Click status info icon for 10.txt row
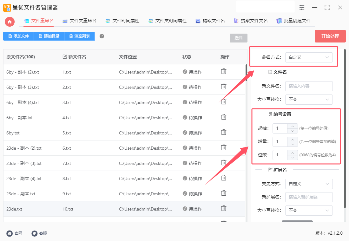This screenshot has width=349, height=241. click(185, 209)
